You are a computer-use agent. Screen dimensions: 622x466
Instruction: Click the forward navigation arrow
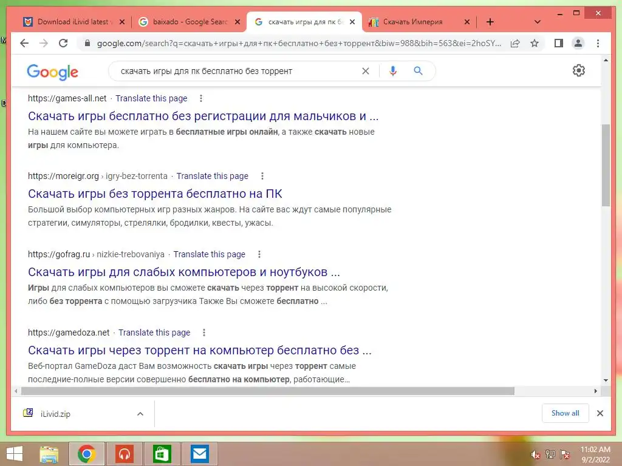point(44,43)
